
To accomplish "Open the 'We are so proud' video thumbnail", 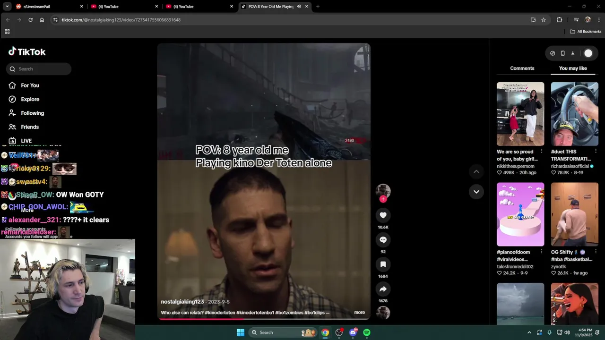I will pyautogui.click(x=520, y=114).
